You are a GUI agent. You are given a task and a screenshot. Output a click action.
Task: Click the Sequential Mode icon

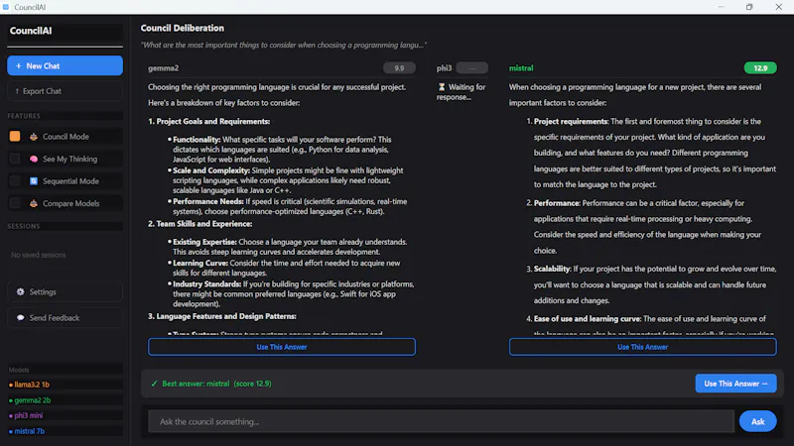[34, 181]
